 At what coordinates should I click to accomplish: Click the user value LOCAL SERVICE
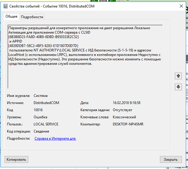[46, 124]
